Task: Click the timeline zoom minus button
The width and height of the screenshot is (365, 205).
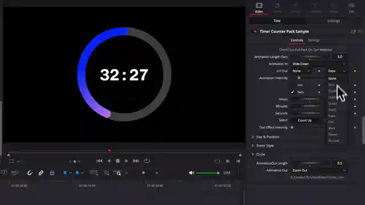Action: (x=127, y=173)
